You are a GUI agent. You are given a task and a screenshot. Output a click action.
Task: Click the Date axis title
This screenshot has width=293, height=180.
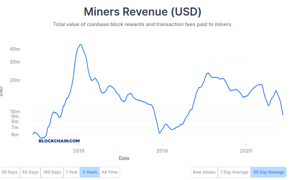point(124,158)
